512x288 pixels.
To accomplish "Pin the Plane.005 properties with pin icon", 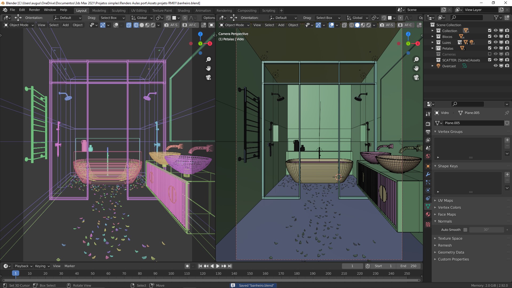I will click(x=507, y=113).
